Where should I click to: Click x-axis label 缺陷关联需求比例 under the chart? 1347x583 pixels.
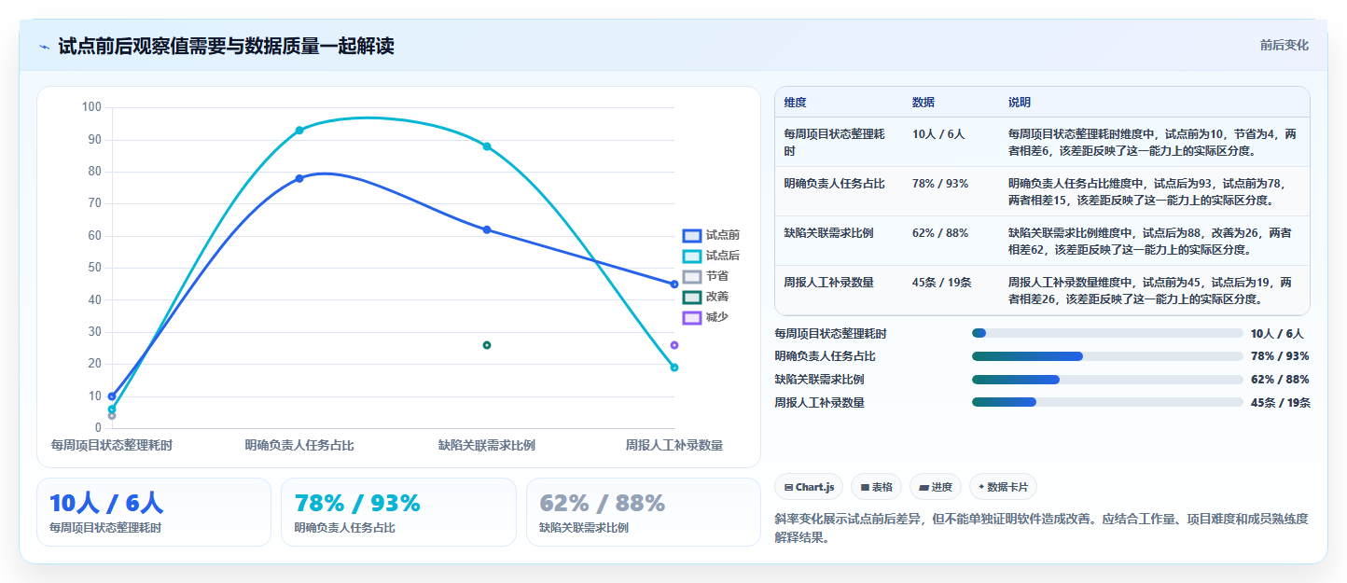[487, 446]
